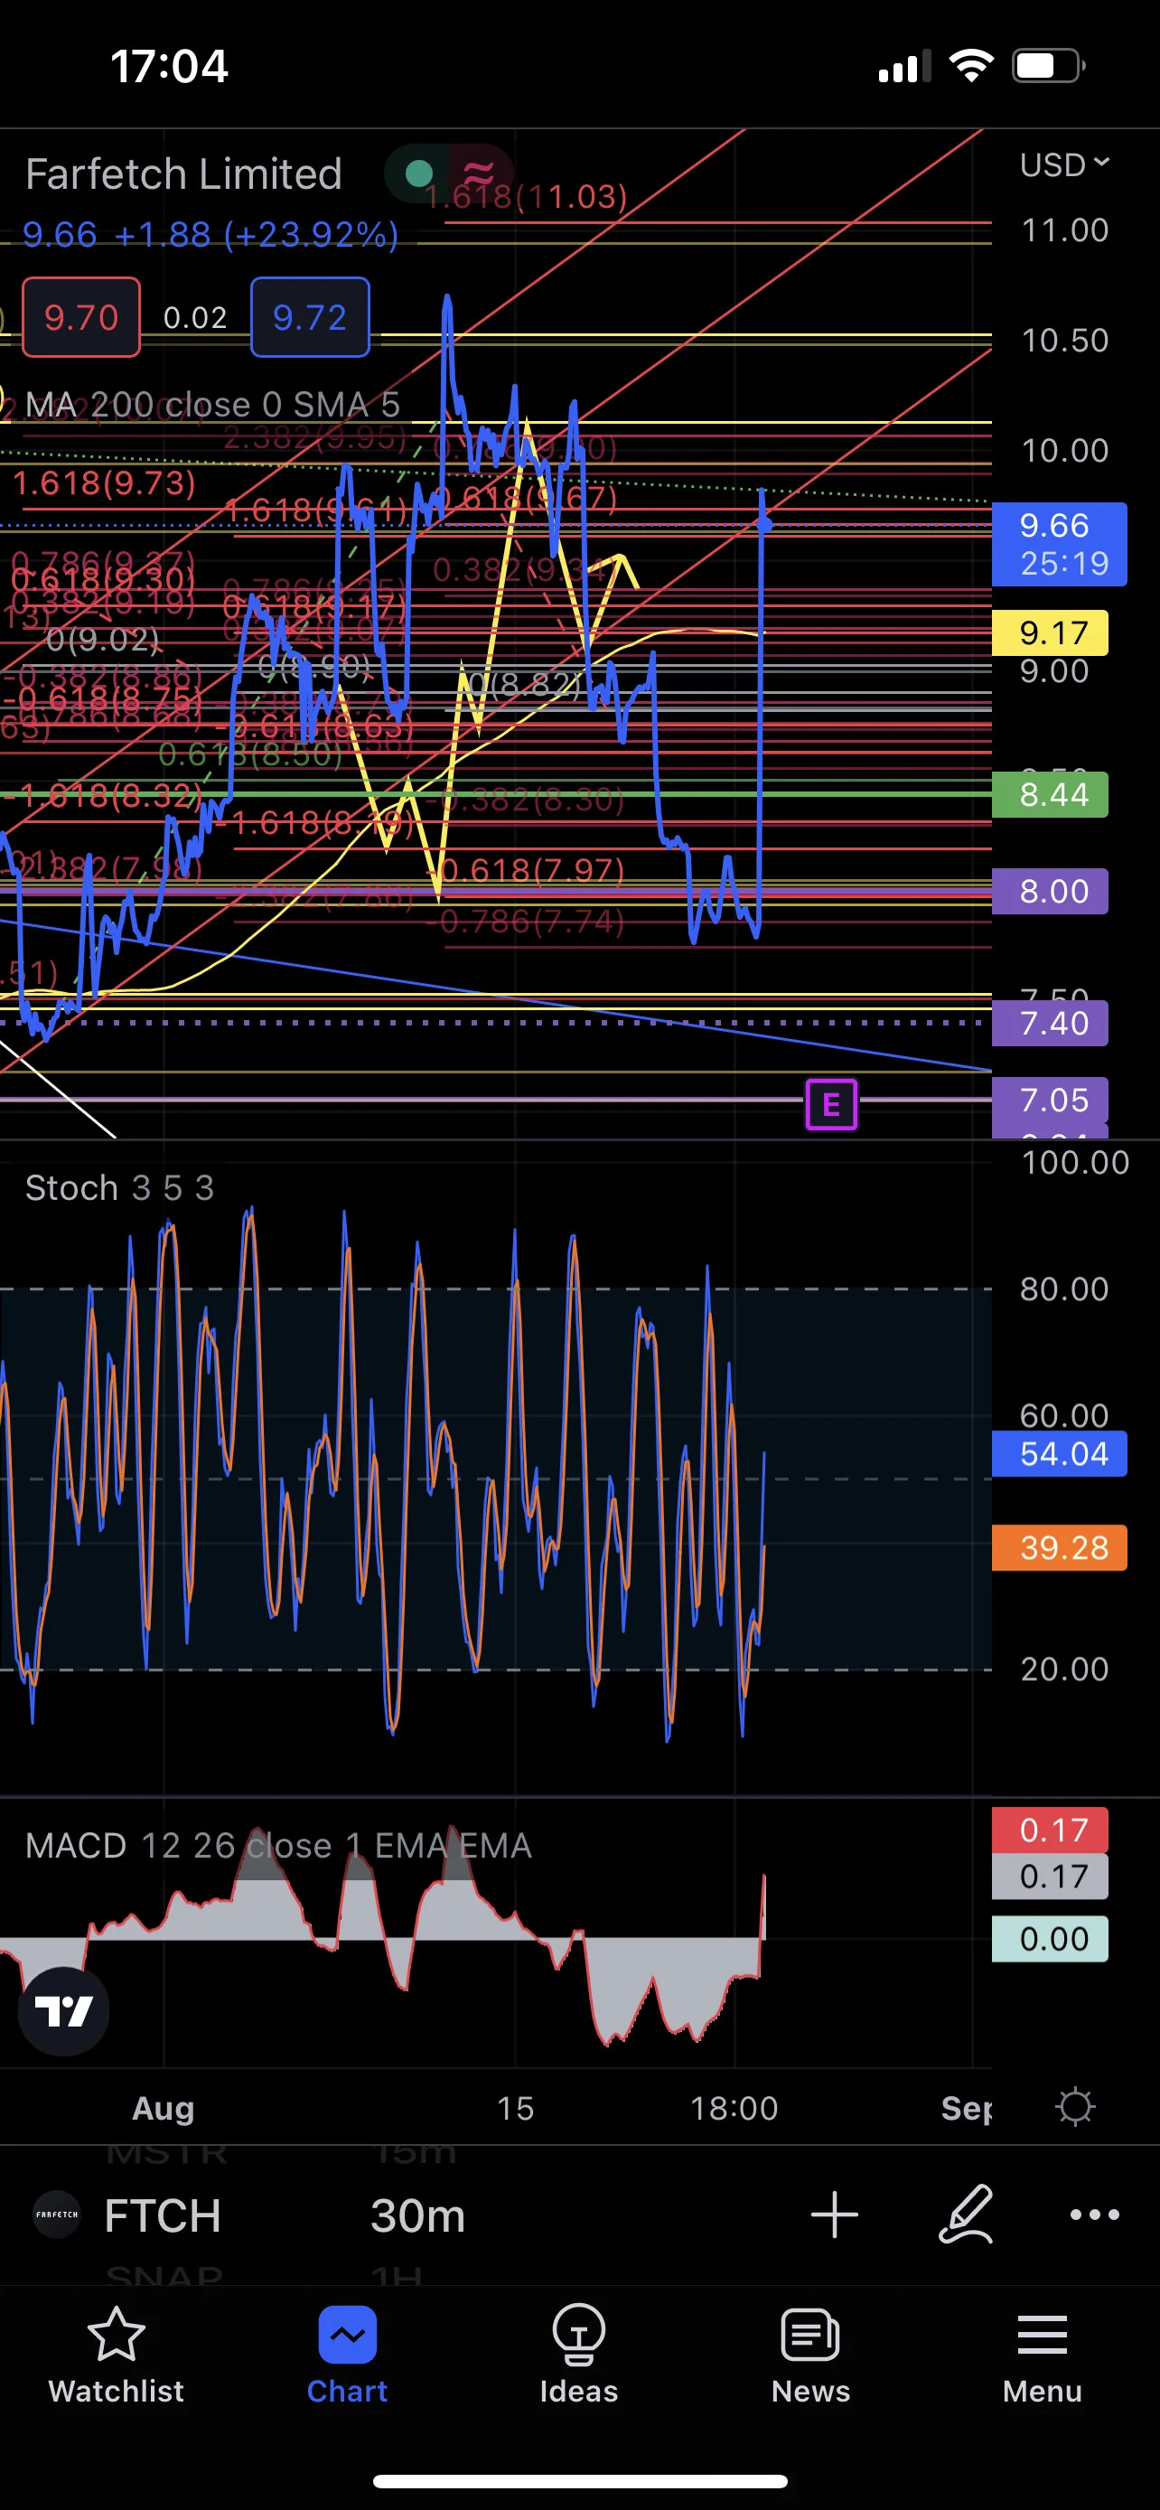Tap the red 0.17 MACD label
Image resolution: width=1160 pixels, height=2510 pixels.
(1050, 1830)
